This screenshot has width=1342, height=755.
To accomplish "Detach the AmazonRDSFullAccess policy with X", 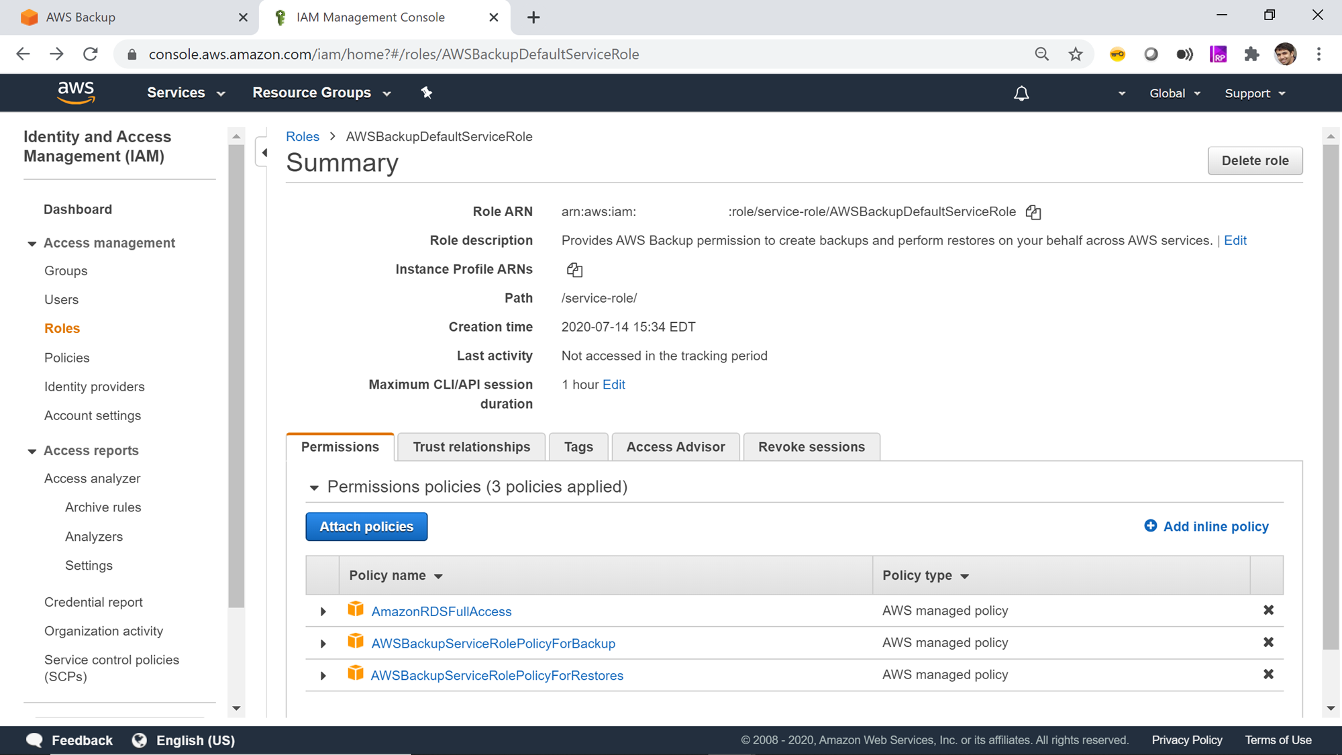I will 1268,610.
